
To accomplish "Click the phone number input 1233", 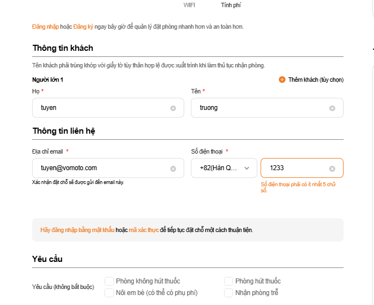I will tap(293, 168).
